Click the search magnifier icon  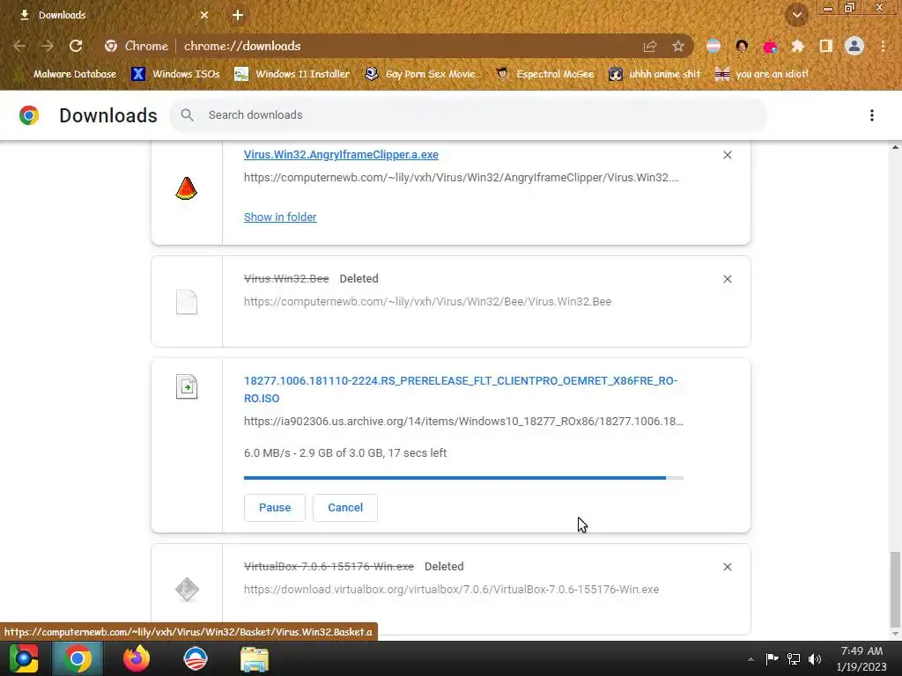coord(187,115)
